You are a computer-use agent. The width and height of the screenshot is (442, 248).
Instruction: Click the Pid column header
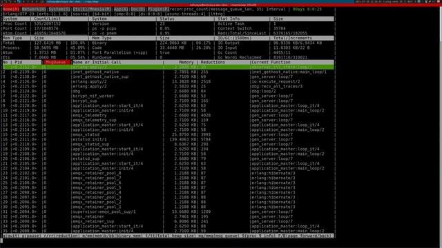coord(19,62)
